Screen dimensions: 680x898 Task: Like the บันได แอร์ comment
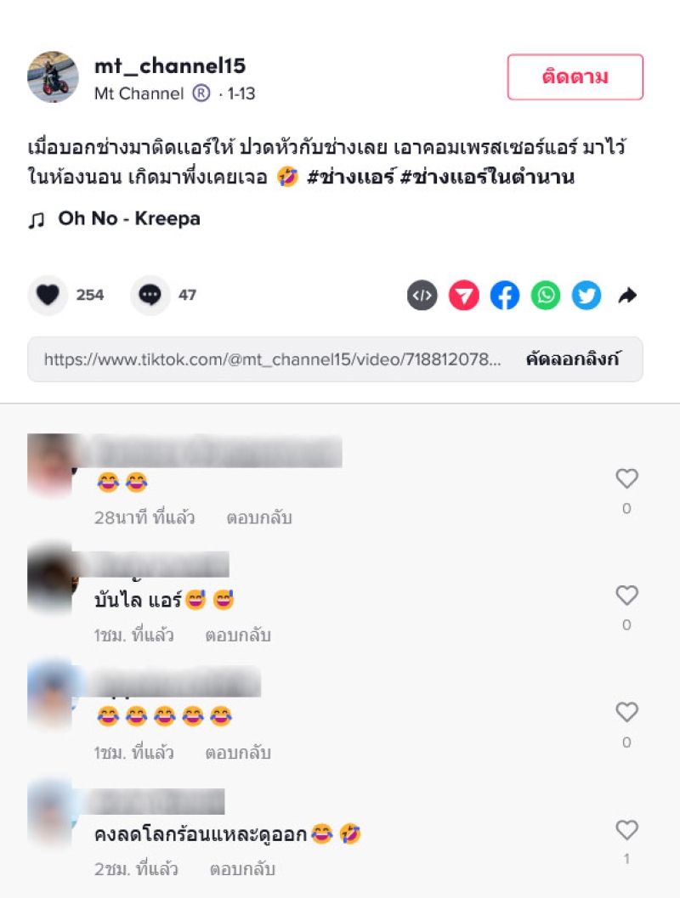[626, 595]
